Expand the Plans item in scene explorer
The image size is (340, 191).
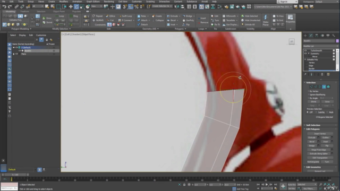pyautogui.click(x=14, y=54)
